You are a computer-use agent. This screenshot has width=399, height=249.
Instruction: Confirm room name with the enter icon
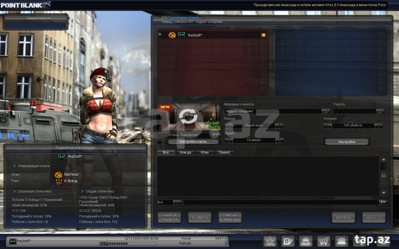[x=326, y=111]
